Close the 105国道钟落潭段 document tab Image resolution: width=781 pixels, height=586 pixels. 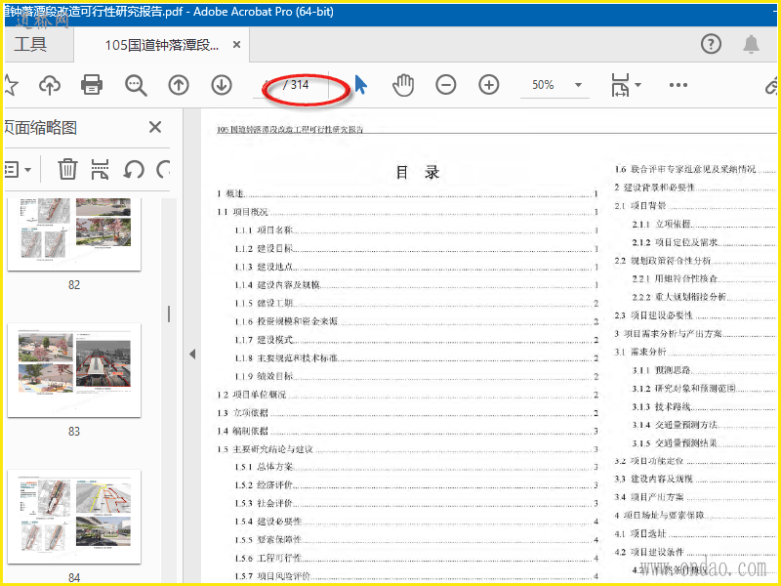tap(236, 45)
